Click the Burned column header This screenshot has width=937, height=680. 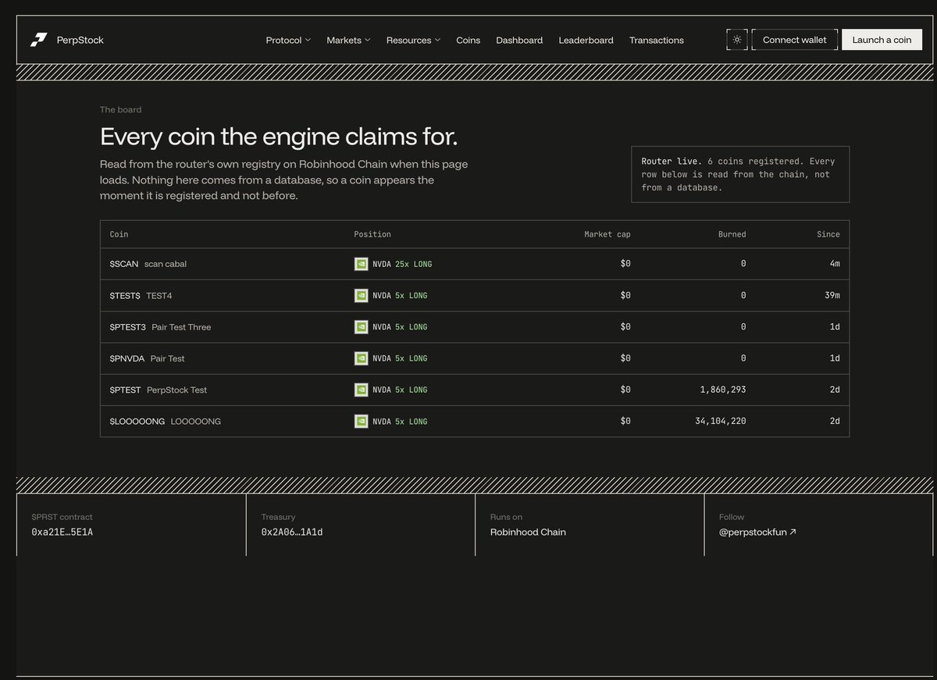[x=732, y=234]
